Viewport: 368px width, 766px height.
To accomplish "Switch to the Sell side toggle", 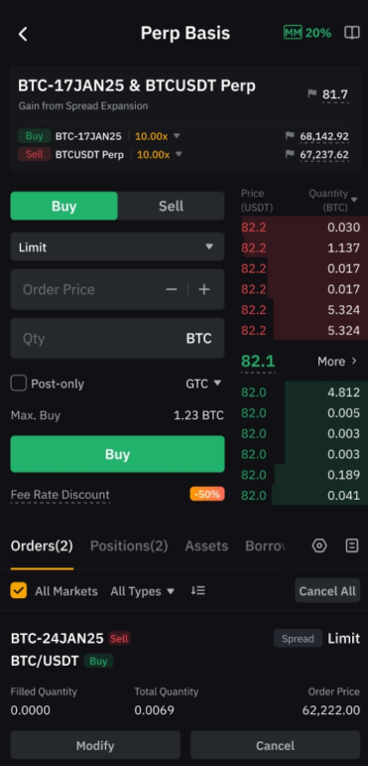I will click(x=171, y=206).
